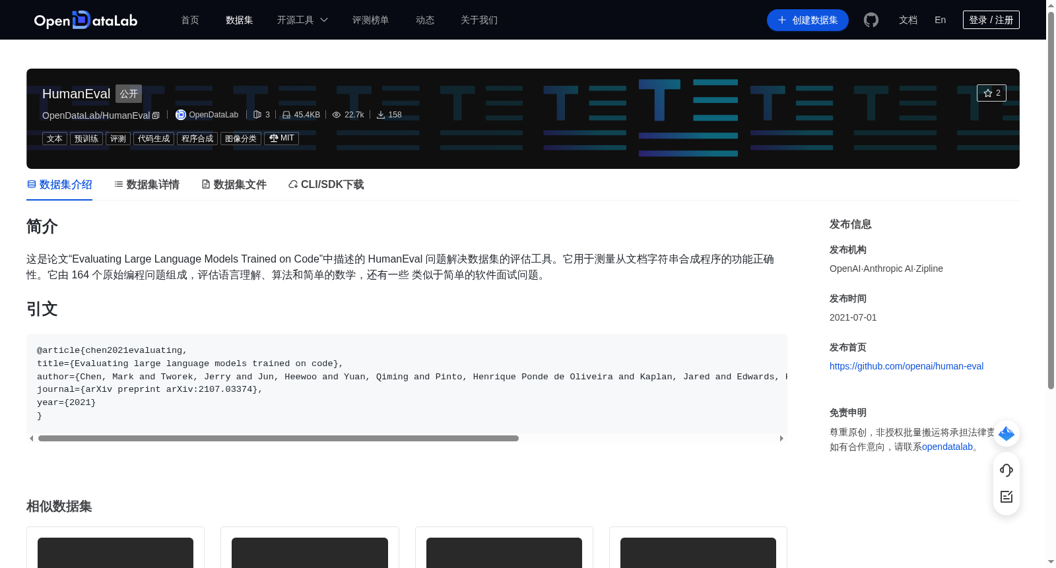The width and height of the screenshot is (1056, 568).
Task: Click 登录 / 注册 button
Action: click(991, 20)
